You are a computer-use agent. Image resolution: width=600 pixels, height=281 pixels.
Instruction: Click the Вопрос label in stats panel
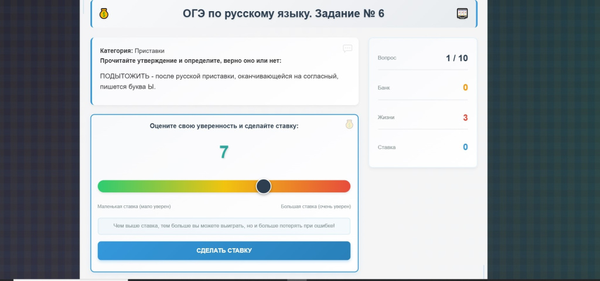[387, 58]
